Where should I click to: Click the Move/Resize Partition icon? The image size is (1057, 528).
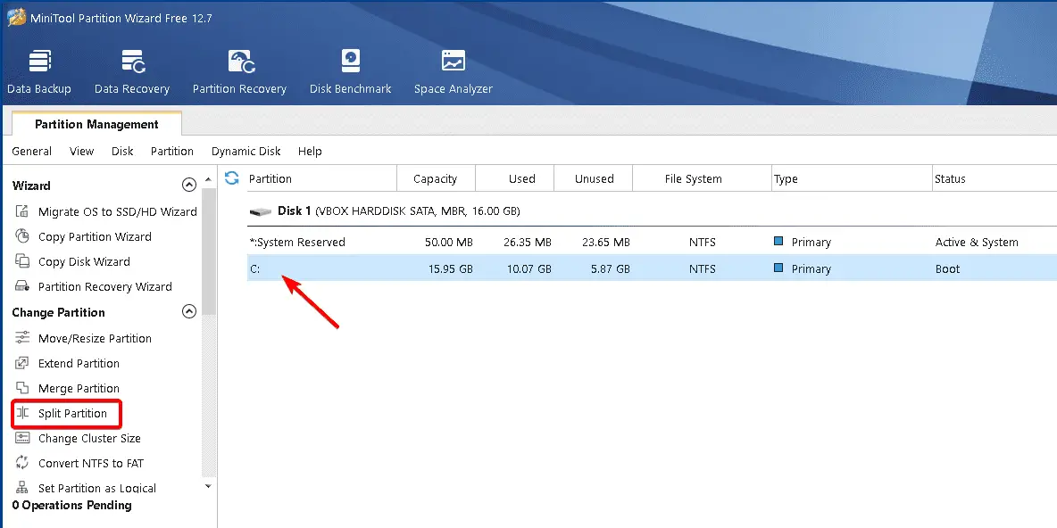(22, 338)
